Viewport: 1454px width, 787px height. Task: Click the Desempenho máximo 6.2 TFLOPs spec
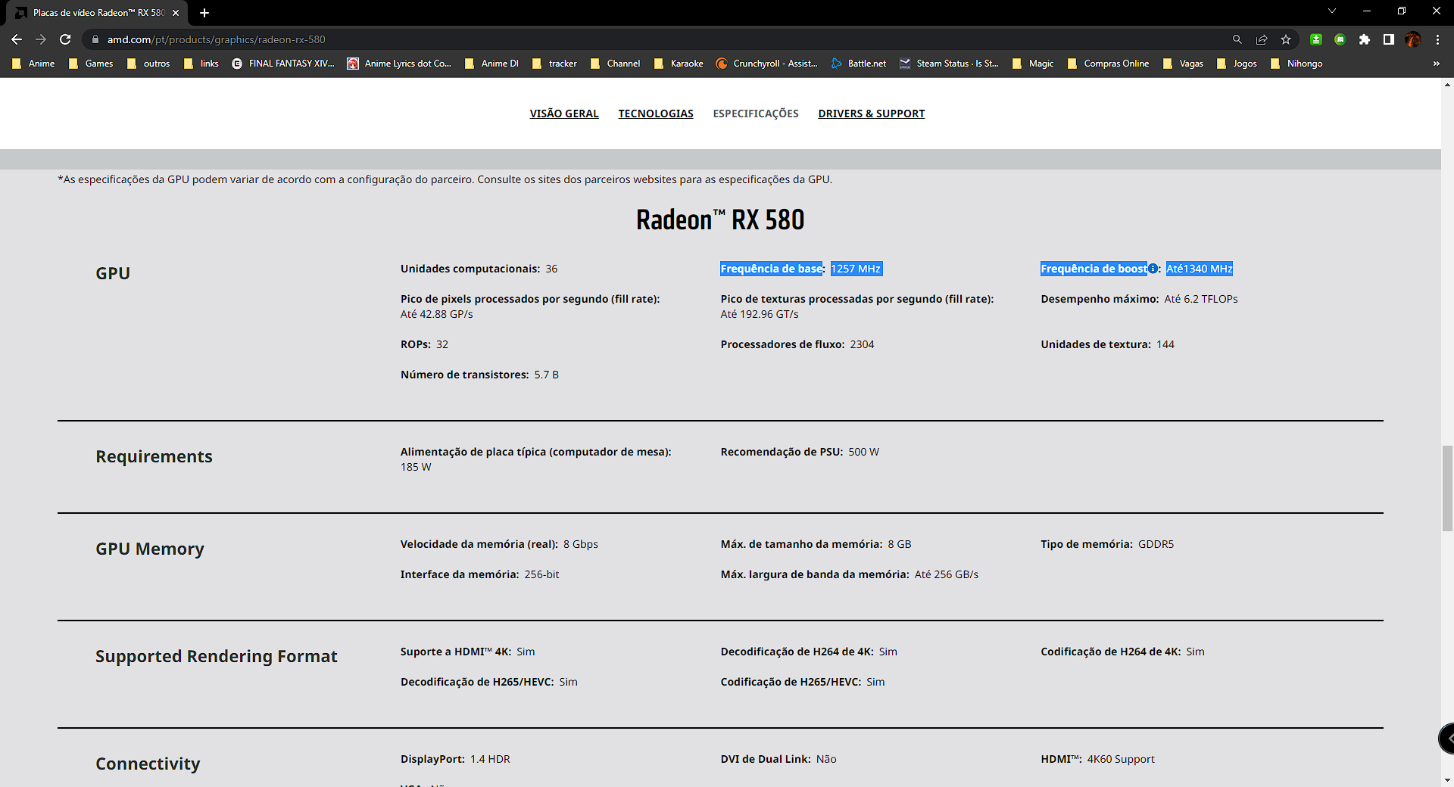1139,299
